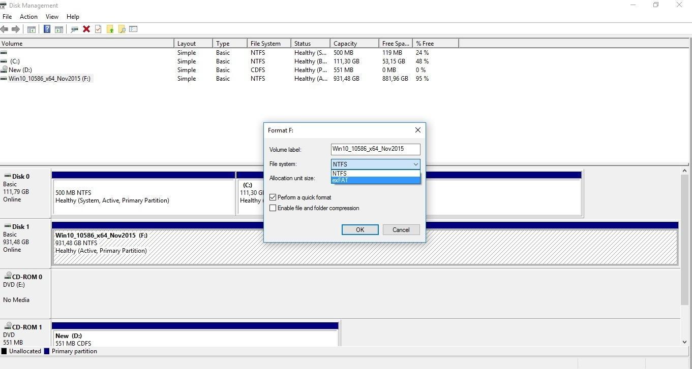Click the folder with magnifier icon
This screenshot has height=369, width=692.
tap(122, 29)
